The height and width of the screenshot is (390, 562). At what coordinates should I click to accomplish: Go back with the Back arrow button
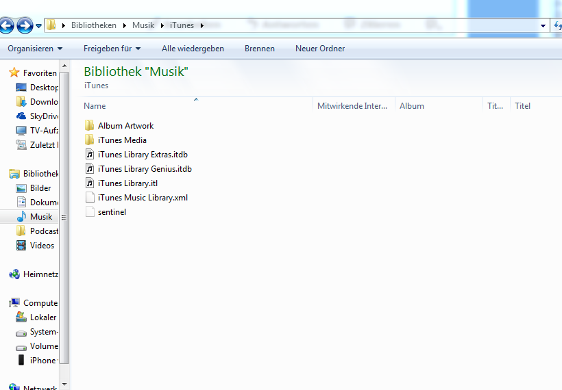pyautogui.click(x=6, y=25)
